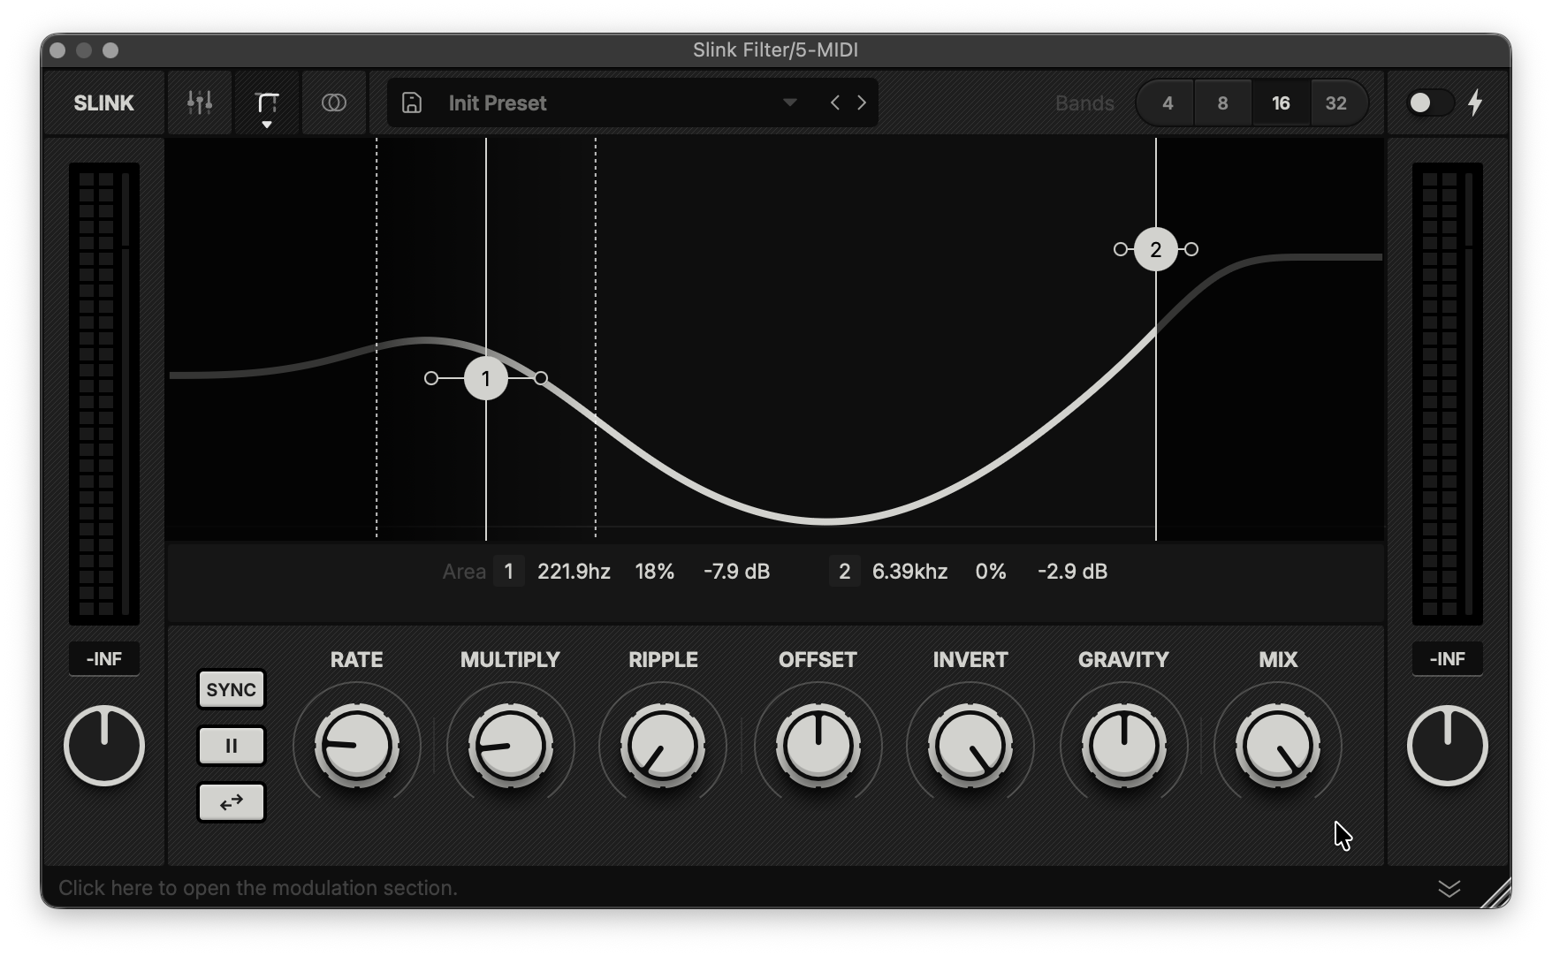
Task: Grab node 2's left width handle
Action: point(1121,249)
